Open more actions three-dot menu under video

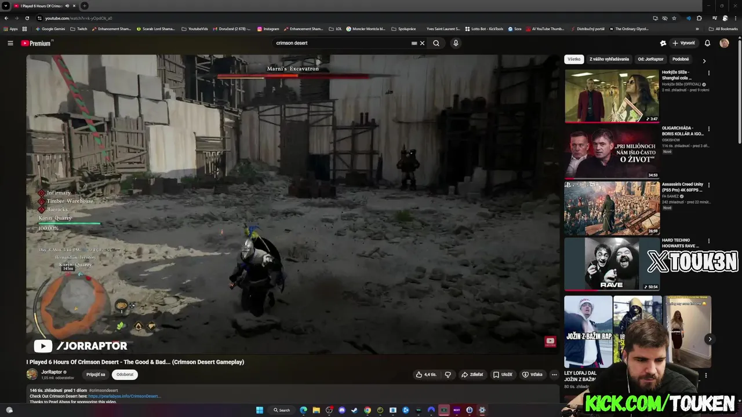pyautogui.click(x=554, y=375)
